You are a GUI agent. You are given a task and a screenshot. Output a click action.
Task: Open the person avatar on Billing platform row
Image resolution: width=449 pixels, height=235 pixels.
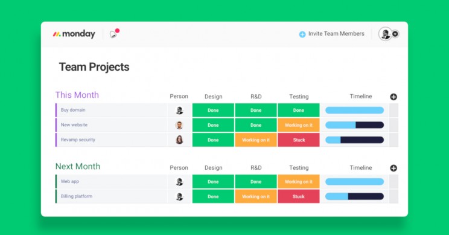coord(179,196)
